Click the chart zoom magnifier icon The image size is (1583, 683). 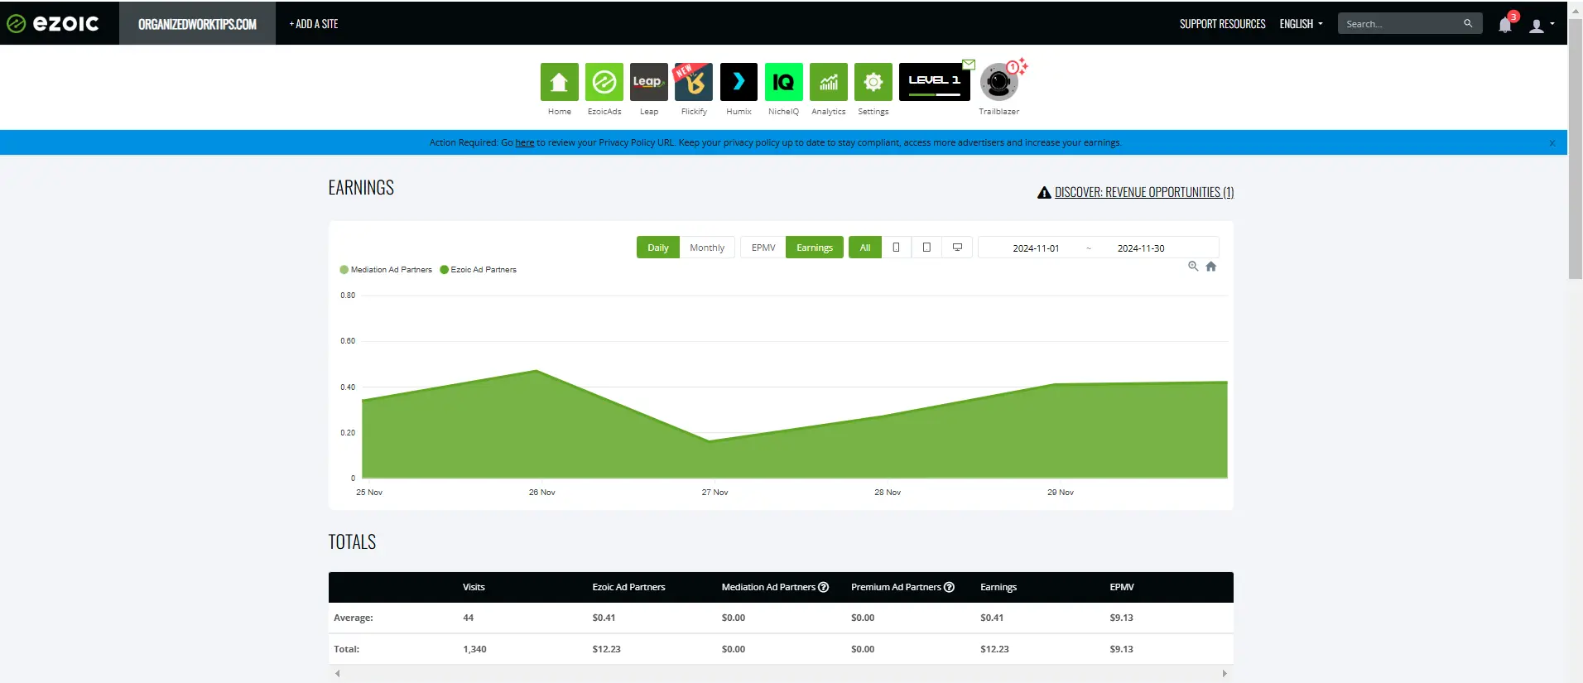coord(1193,267)
